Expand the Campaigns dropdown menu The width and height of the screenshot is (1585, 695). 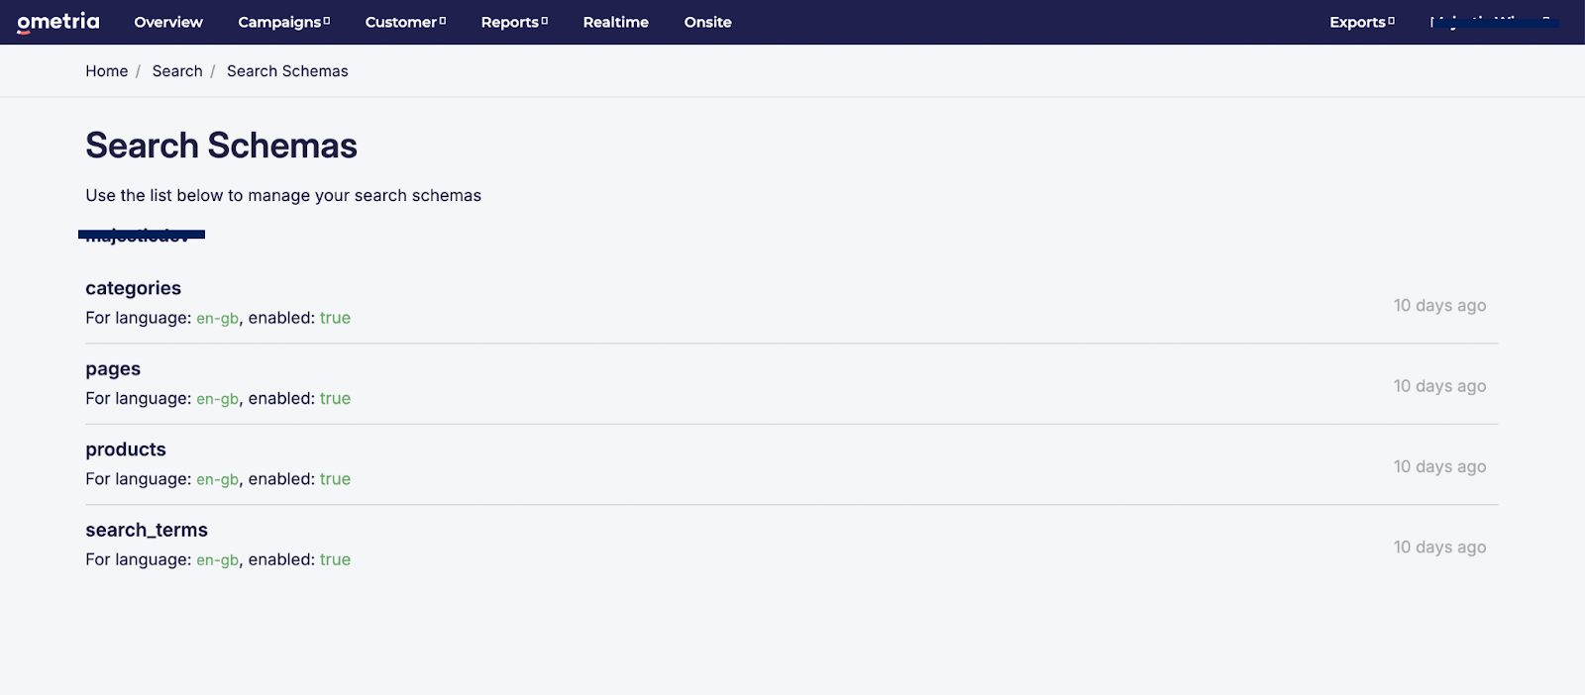(283, 22)
